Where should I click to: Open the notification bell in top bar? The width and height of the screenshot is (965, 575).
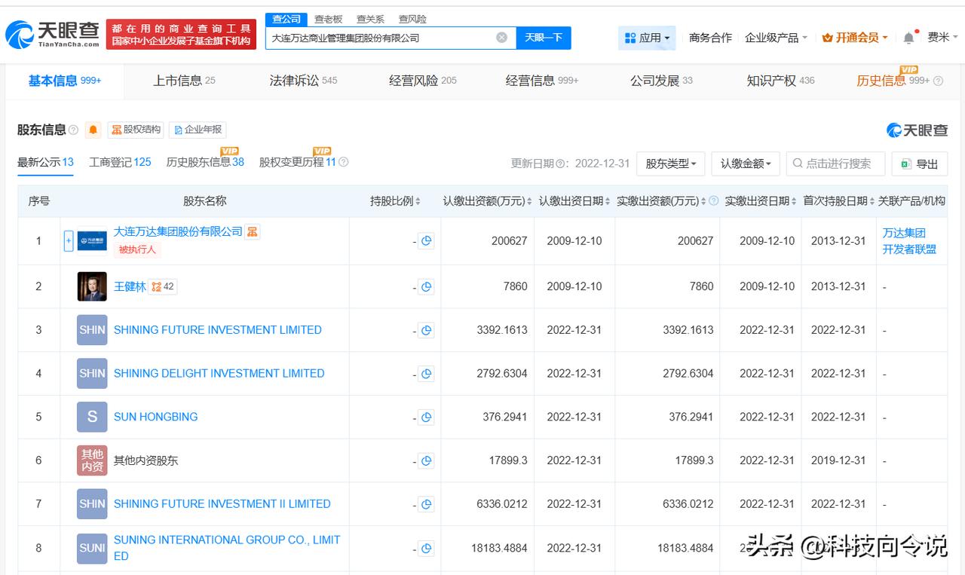909,38
